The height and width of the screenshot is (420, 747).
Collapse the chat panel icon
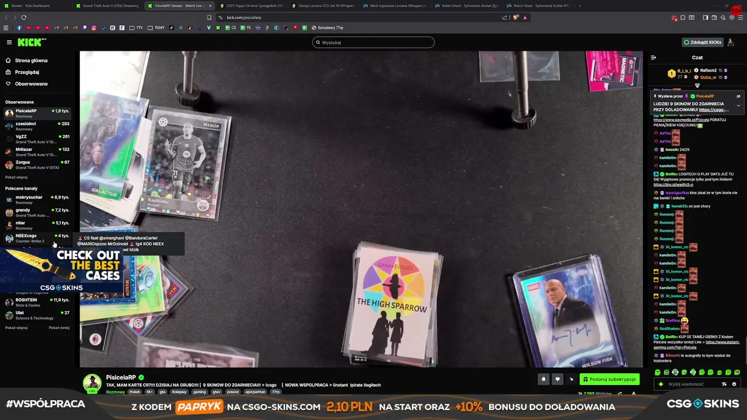click(653, 57)
